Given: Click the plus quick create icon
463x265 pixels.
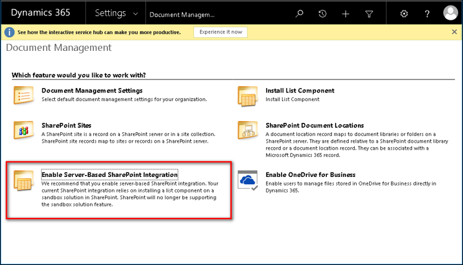Looking at the screenshot, I should (346, 14).
